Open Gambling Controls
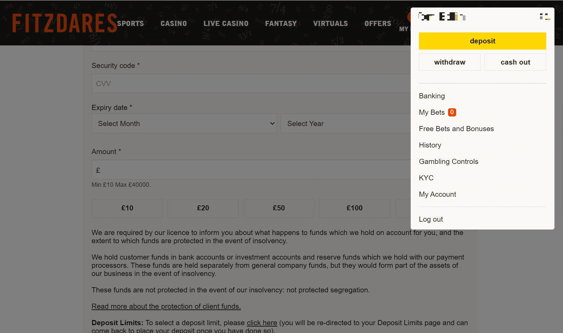563x333 pixels. point(448,162)
